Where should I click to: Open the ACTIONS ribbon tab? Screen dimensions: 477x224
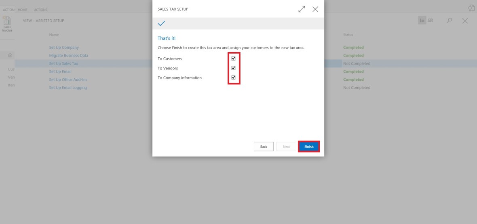coord(40,10)
